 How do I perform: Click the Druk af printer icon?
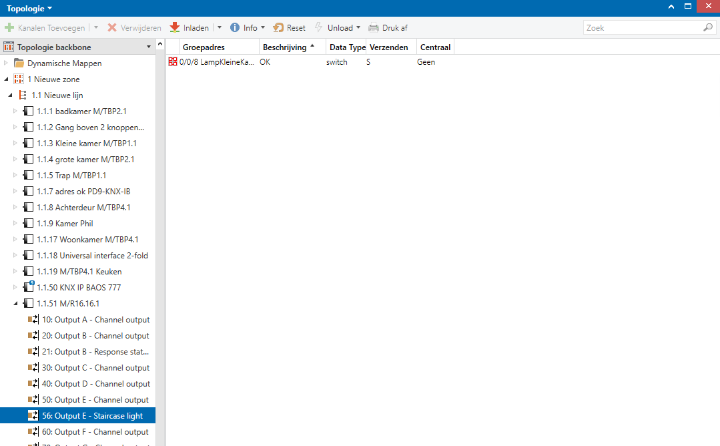[x=374, y=28]
